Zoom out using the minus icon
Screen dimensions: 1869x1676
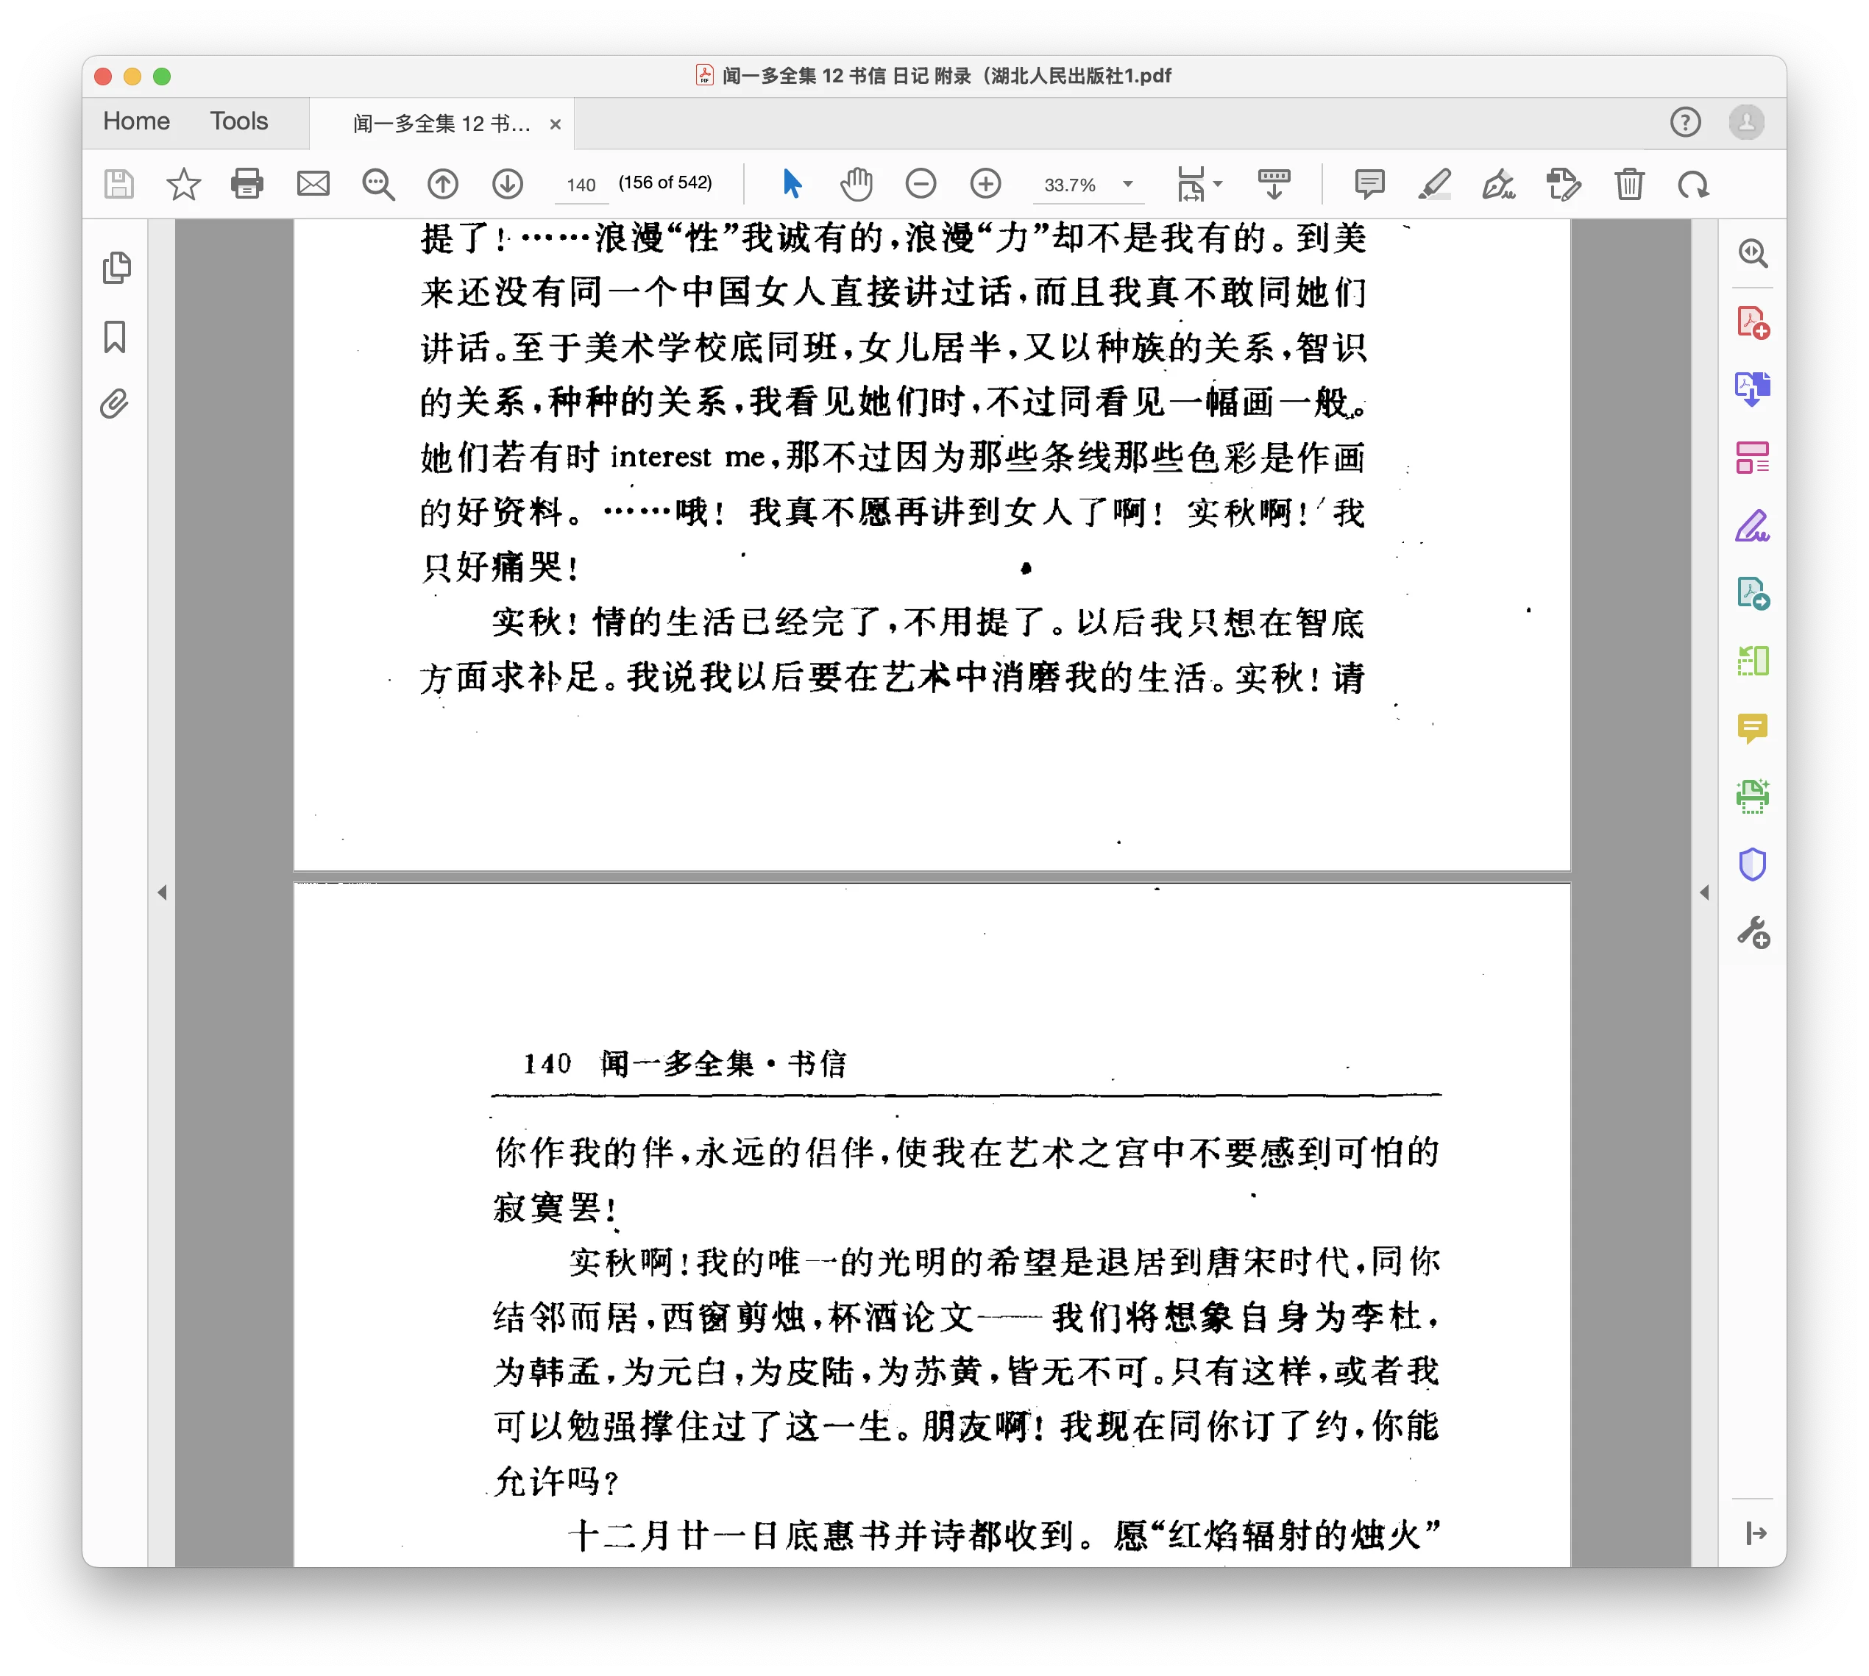(x=921, y=184)
